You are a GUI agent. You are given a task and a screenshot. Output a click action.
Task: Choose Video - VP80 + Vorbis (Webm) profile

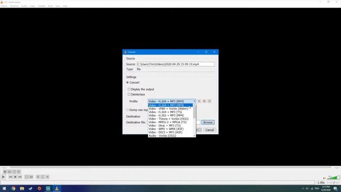(170, 109)
